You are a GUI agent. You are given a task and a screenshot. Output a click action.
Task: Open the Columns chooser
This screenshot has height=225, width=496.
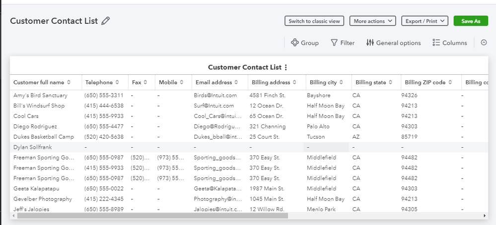pos(449,43)
